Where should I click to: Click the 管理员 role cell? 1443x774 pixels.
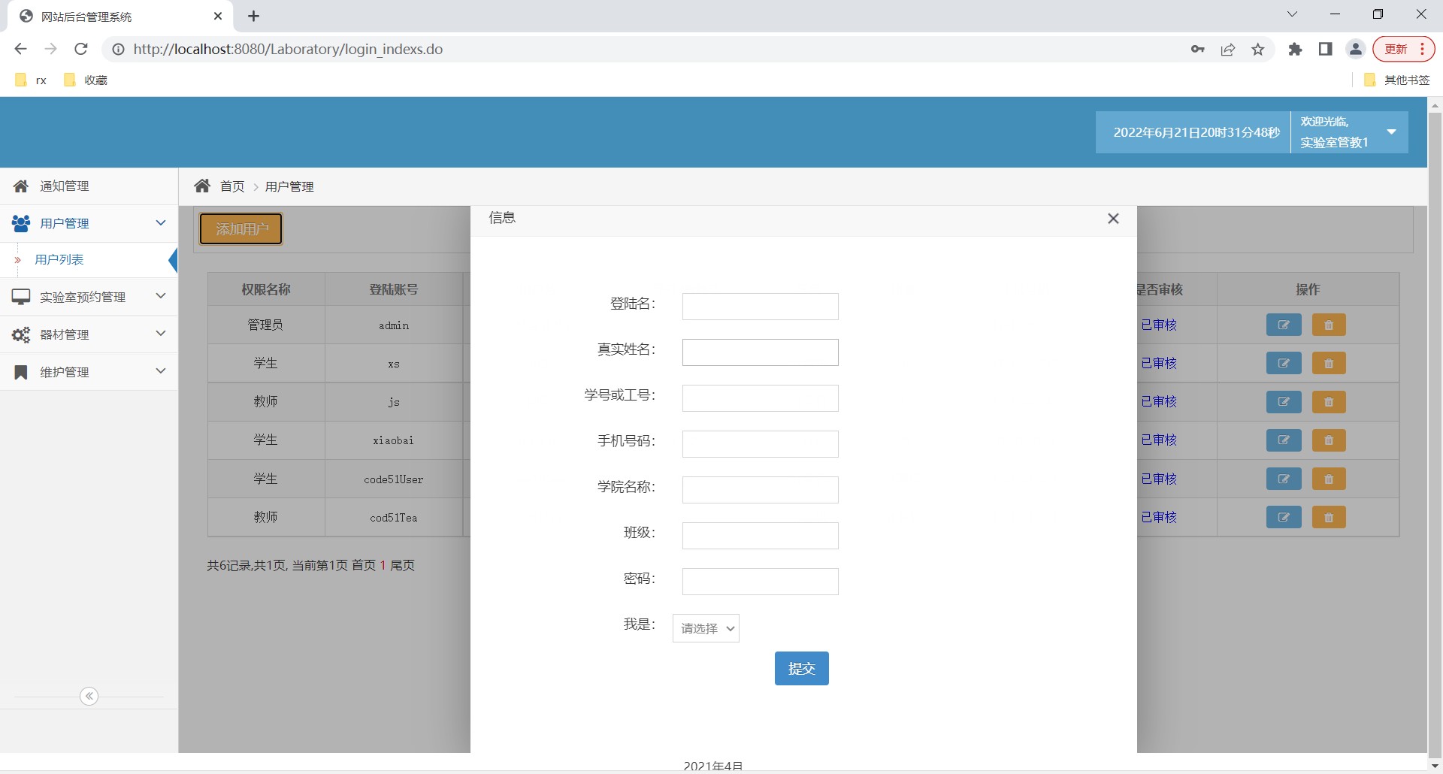[x=266, y=325]
